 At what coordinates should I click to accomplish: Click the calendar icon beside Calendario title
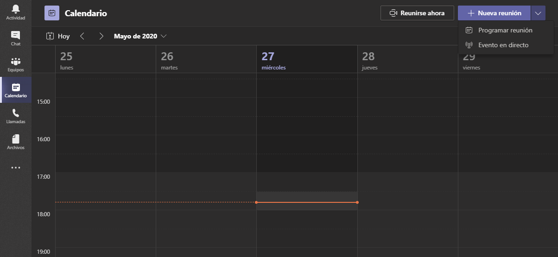point(52,13)
